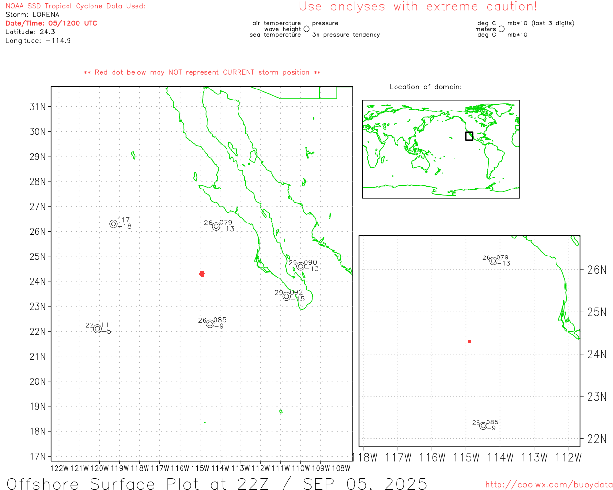The height and width of the screenshot is (490, 613).
Task: Click buoy marker 22/111 at 22N
Action: coord(98,329)
